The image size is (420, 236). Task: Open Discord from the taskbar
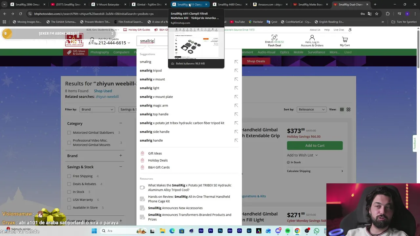[278, 231]
